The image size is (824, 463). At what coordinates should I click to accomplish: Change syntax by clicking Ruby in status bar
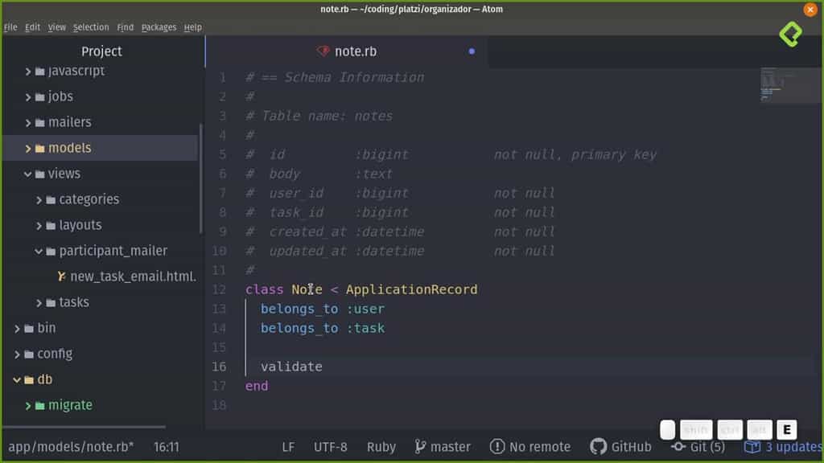tap(381, 446)
